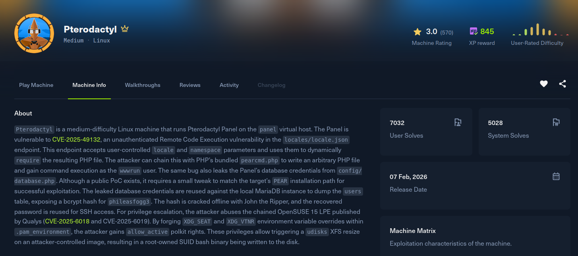Click the share icon
Image resolution: width=578 pixels, height=256 pixels.
click(x=563, y=84)
